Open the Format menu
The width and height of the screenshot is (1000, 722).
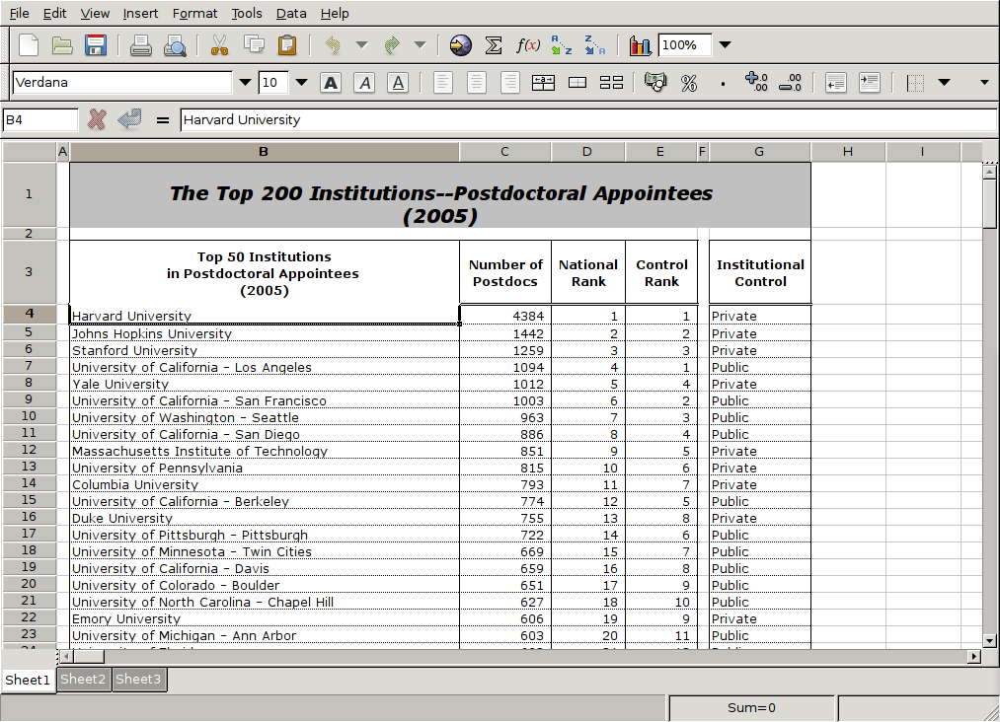pos(194,14)
